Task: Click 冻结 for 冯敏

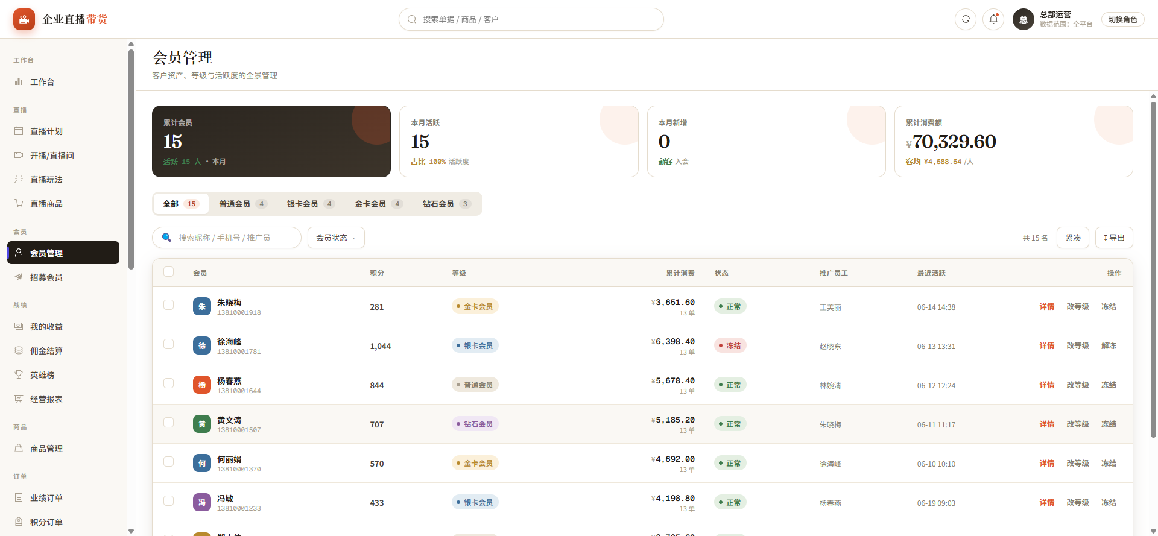Action: [x=1109, y=502]
